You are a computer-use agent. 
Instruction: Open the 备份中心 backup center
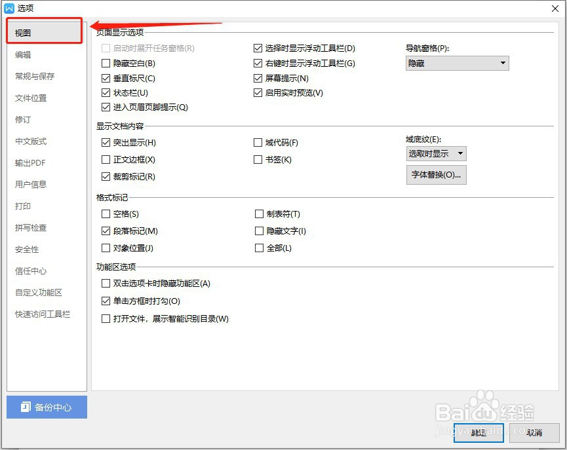click(x=47, y=407)
